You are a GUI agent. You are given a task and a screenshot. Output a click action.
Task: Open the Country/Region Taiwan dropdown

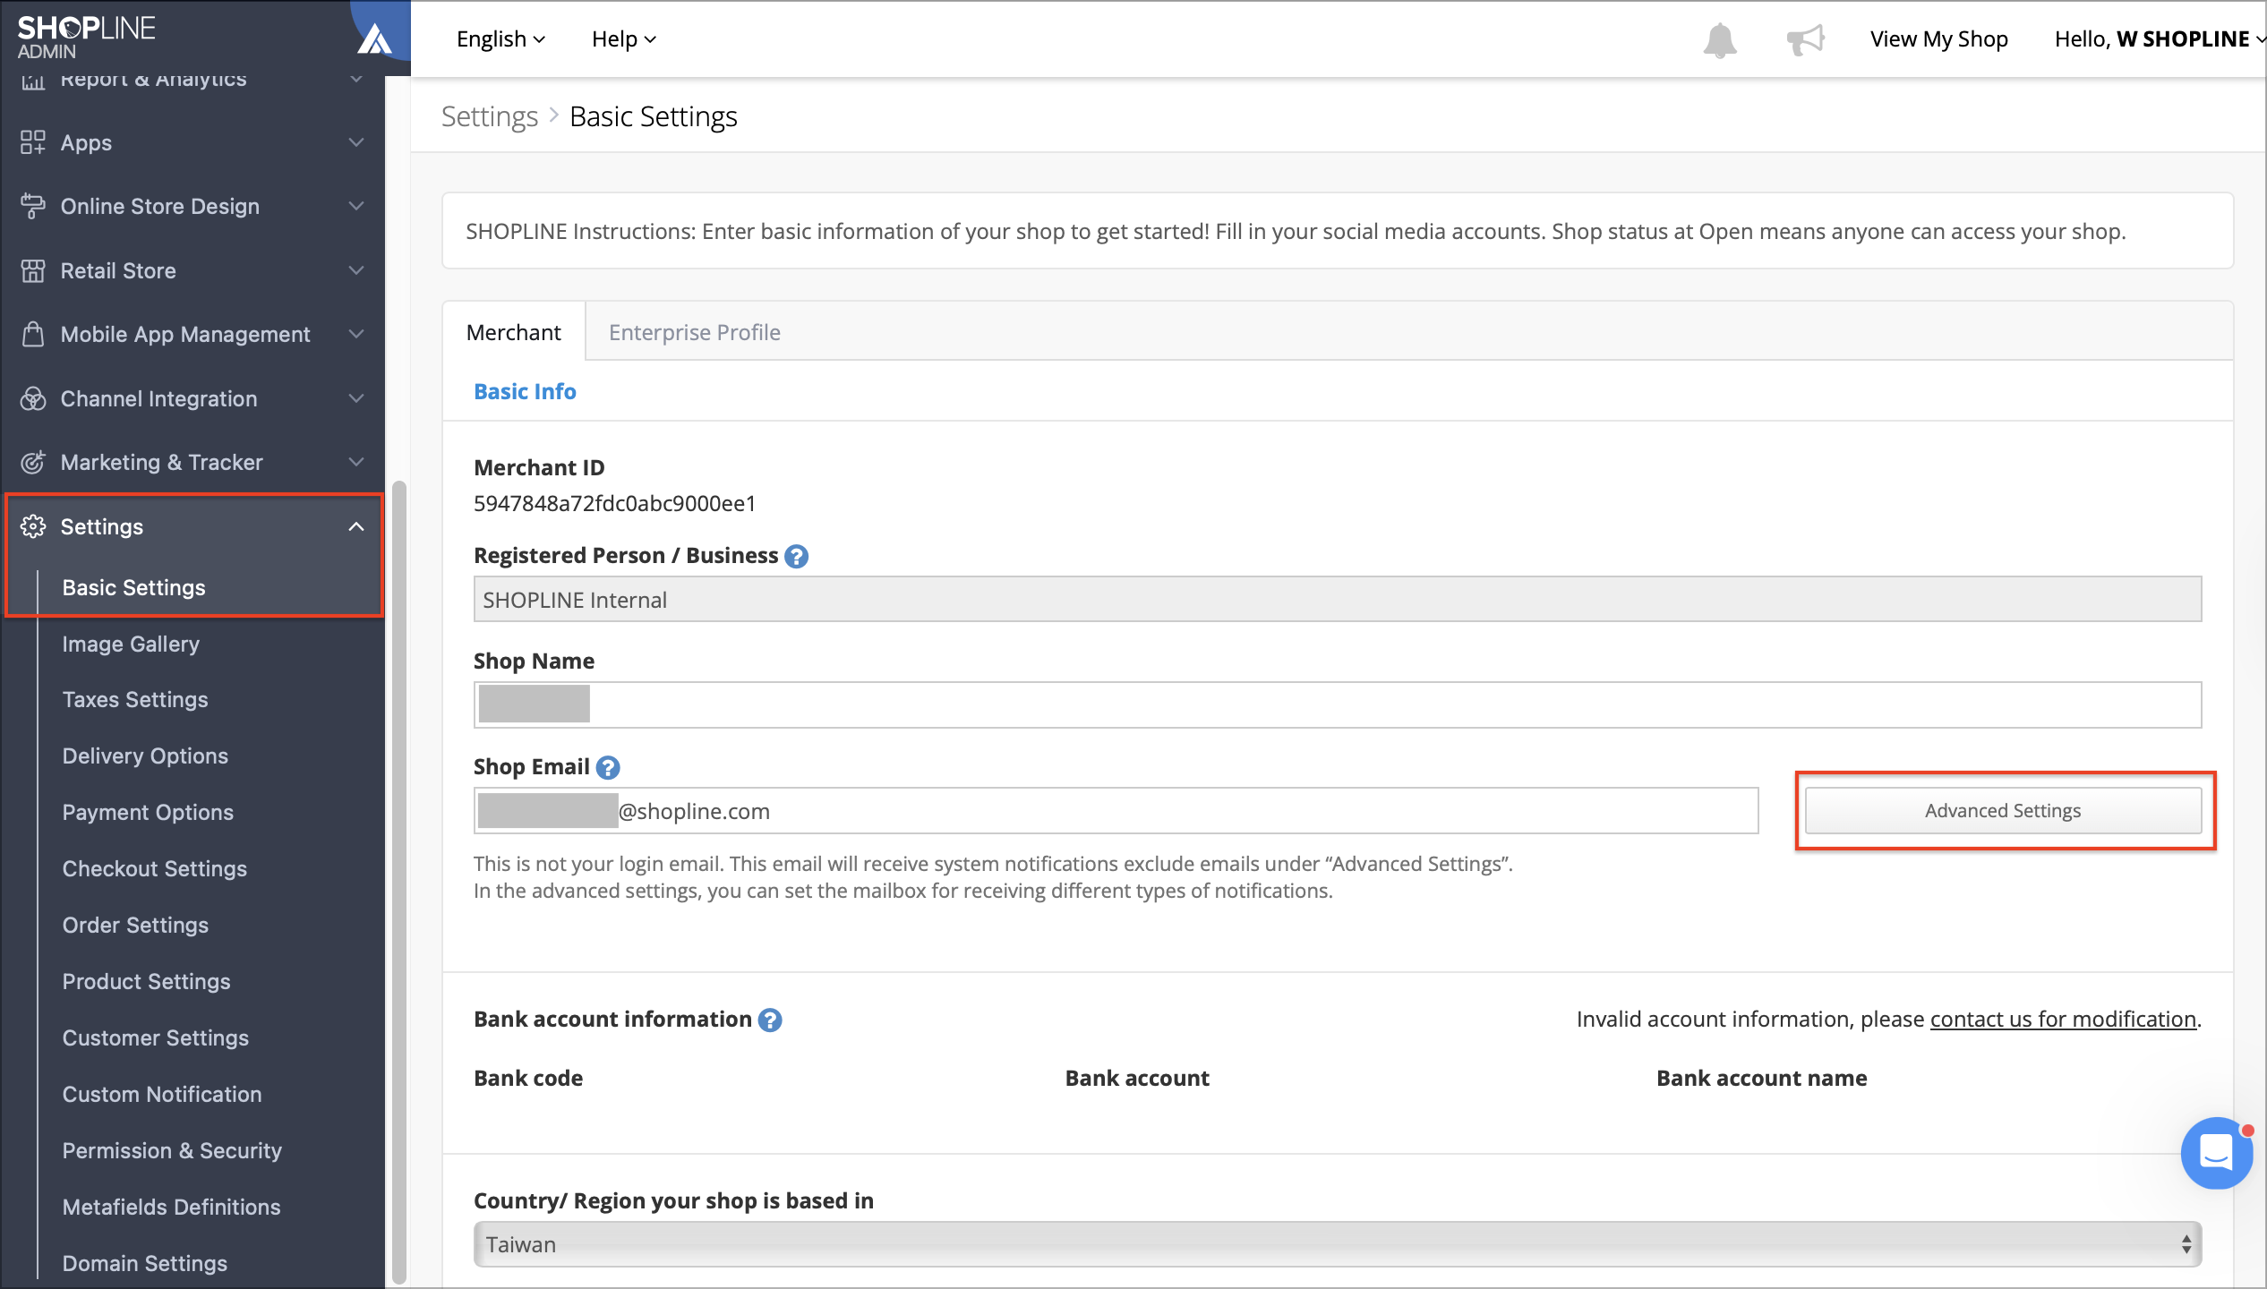click(1338, 1244)
